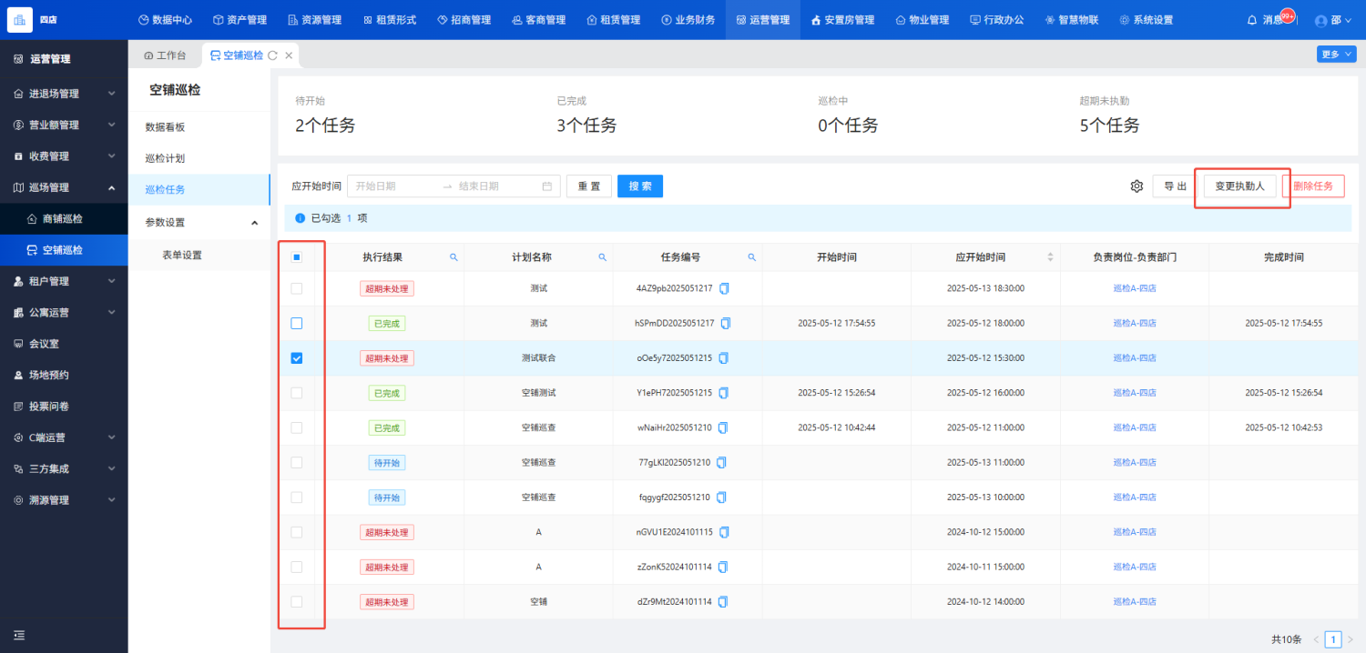Copy task number nGVU1E2024101115

[x=725, y=532]
